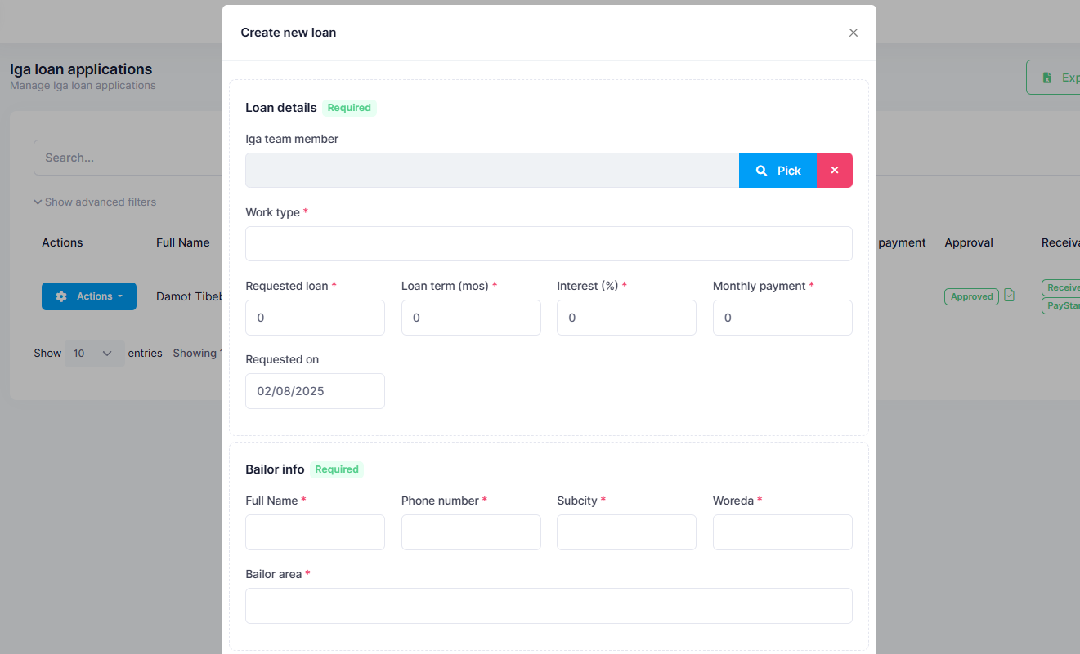Click the Pick team member search button
The width and height of the screenshot is (1080, 654).
(778, 171)
